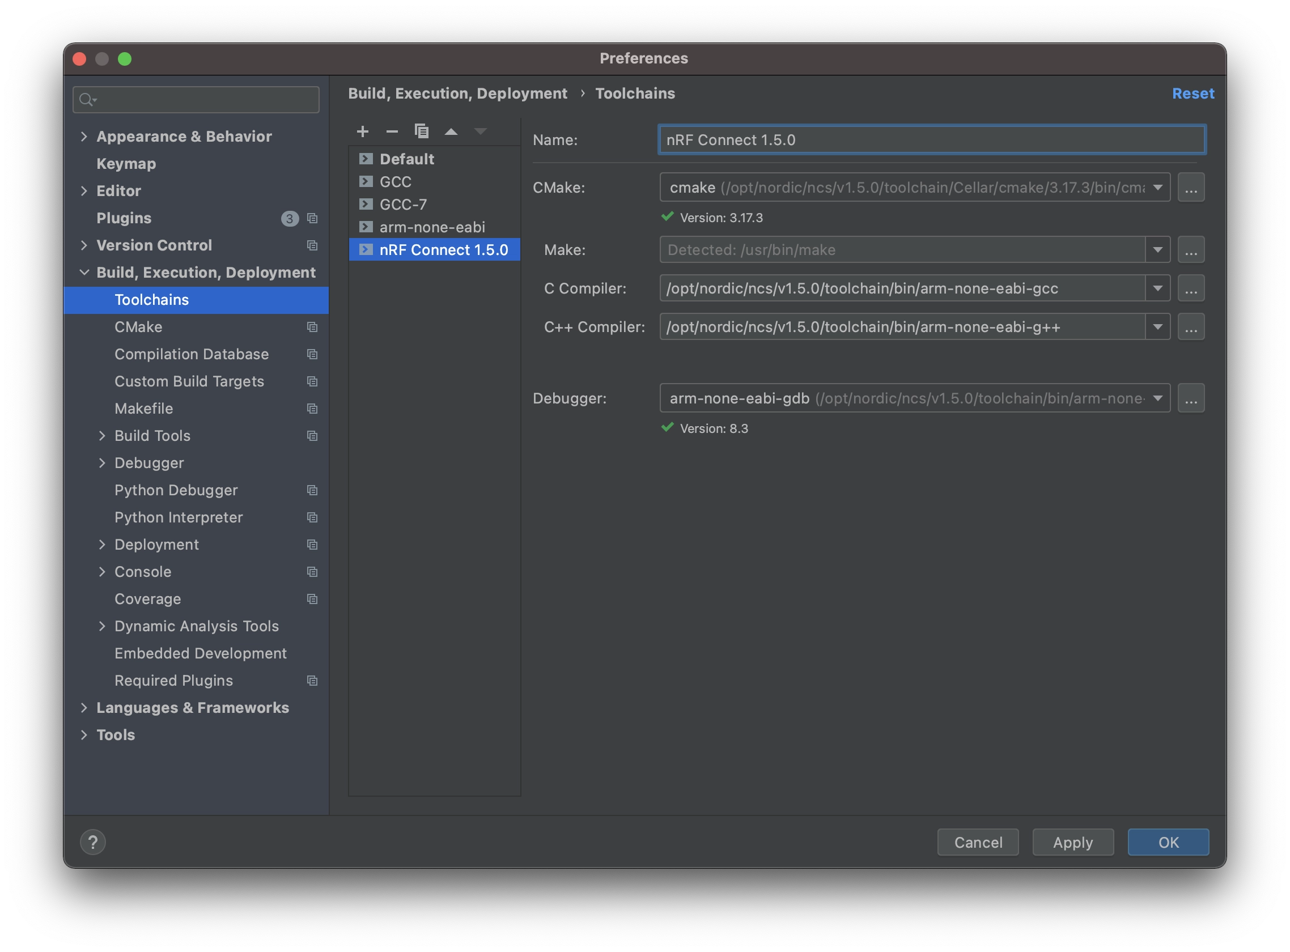Select the CMake settings menu item
The height and width of the screenshot is (952, 1290).
137,326
